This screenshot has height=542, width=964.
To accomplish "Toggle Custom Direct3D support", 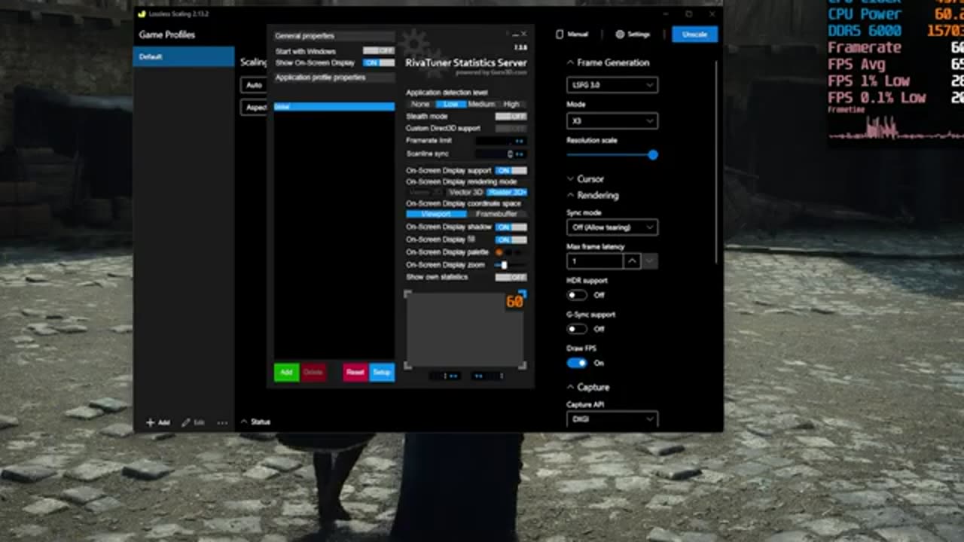I will (511, 129).
